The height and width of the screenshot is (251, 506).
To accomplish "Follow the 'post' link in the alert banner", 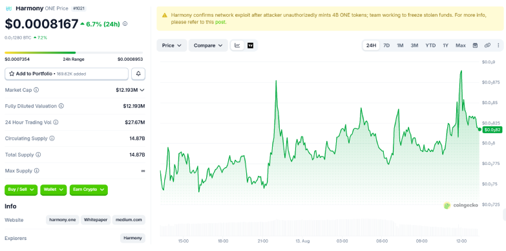I will (220, 22).
